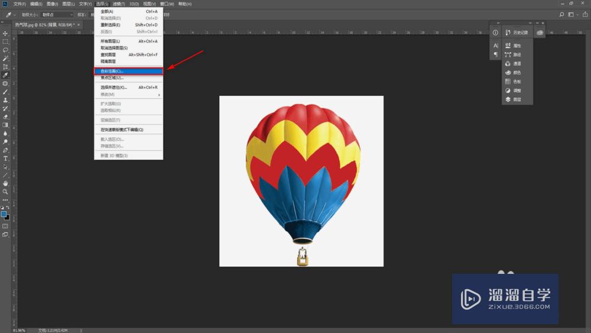Open the sample size (取样大小) dropdown

pyautogui.click(x=57, y=14)
